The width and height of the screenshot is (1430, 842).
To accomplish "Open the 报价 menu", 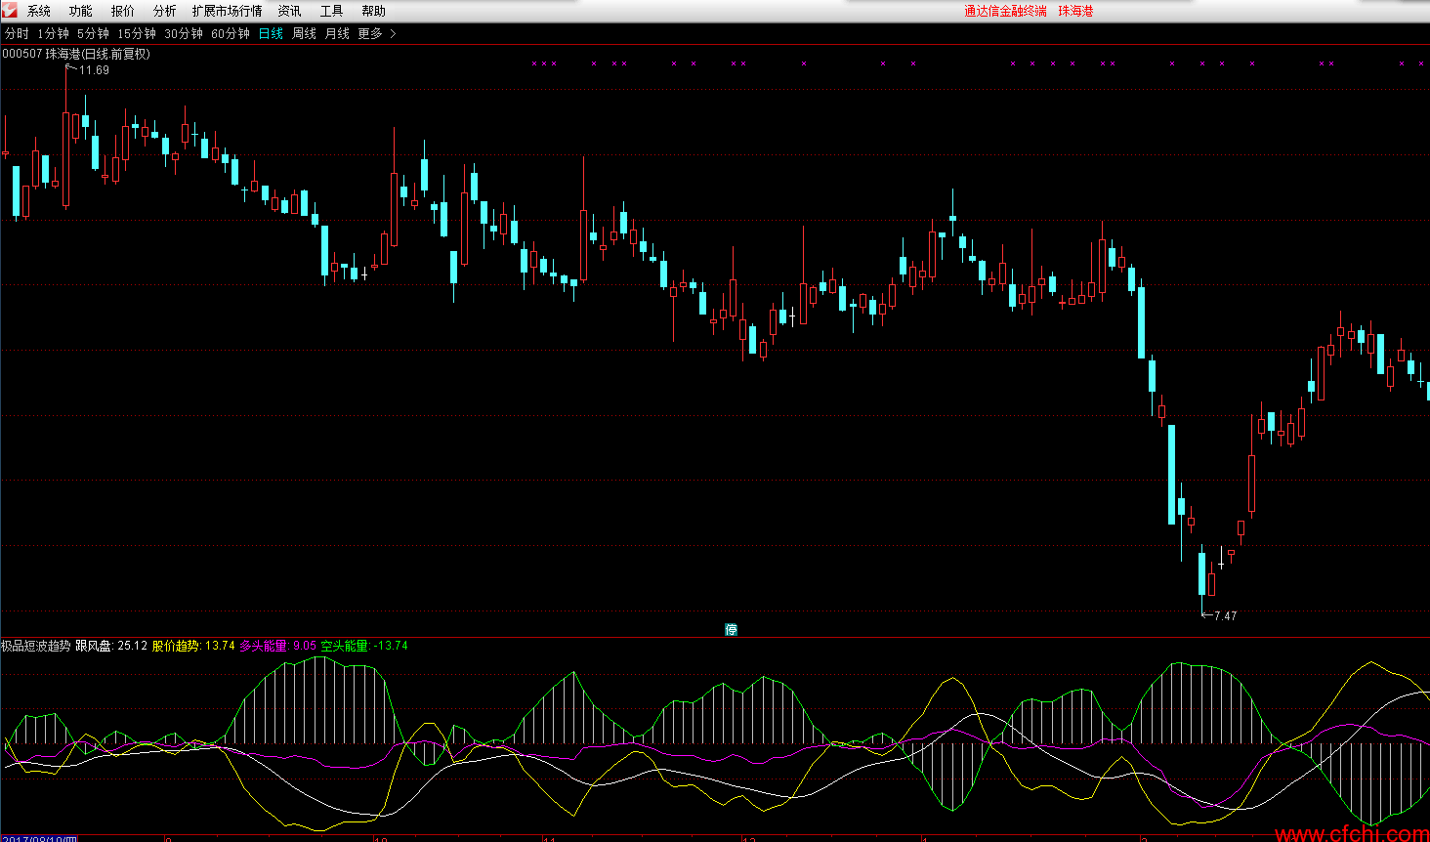I will point(123,11).
